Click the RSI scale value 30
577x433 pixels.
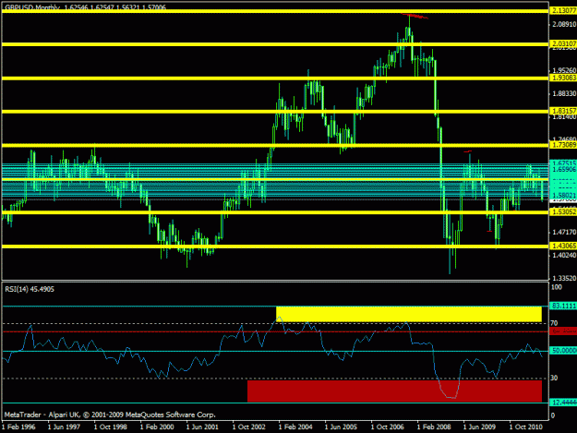point(554,379)
